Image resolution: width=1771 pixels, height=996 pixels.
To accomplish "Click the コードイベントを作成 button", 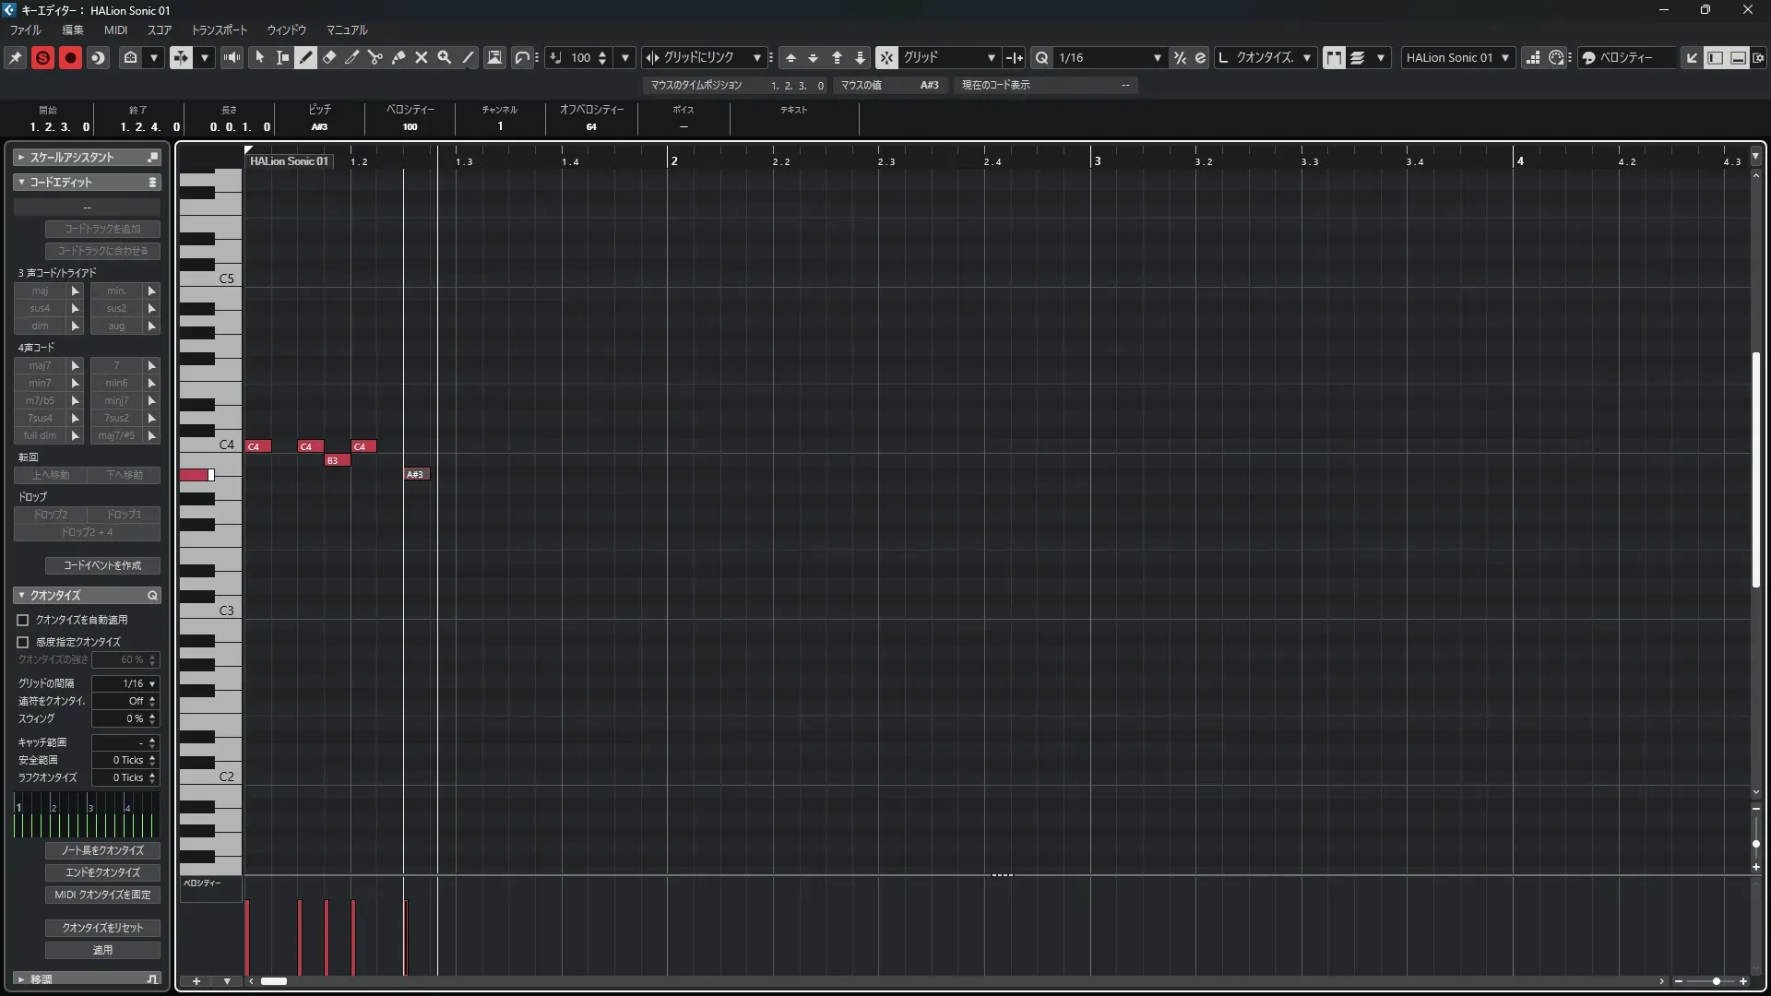I will pos(102,565).
